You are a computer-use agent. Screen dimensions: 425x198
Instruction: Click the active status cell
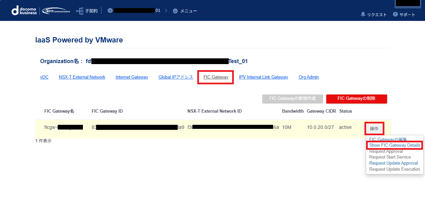coord(345,128)
